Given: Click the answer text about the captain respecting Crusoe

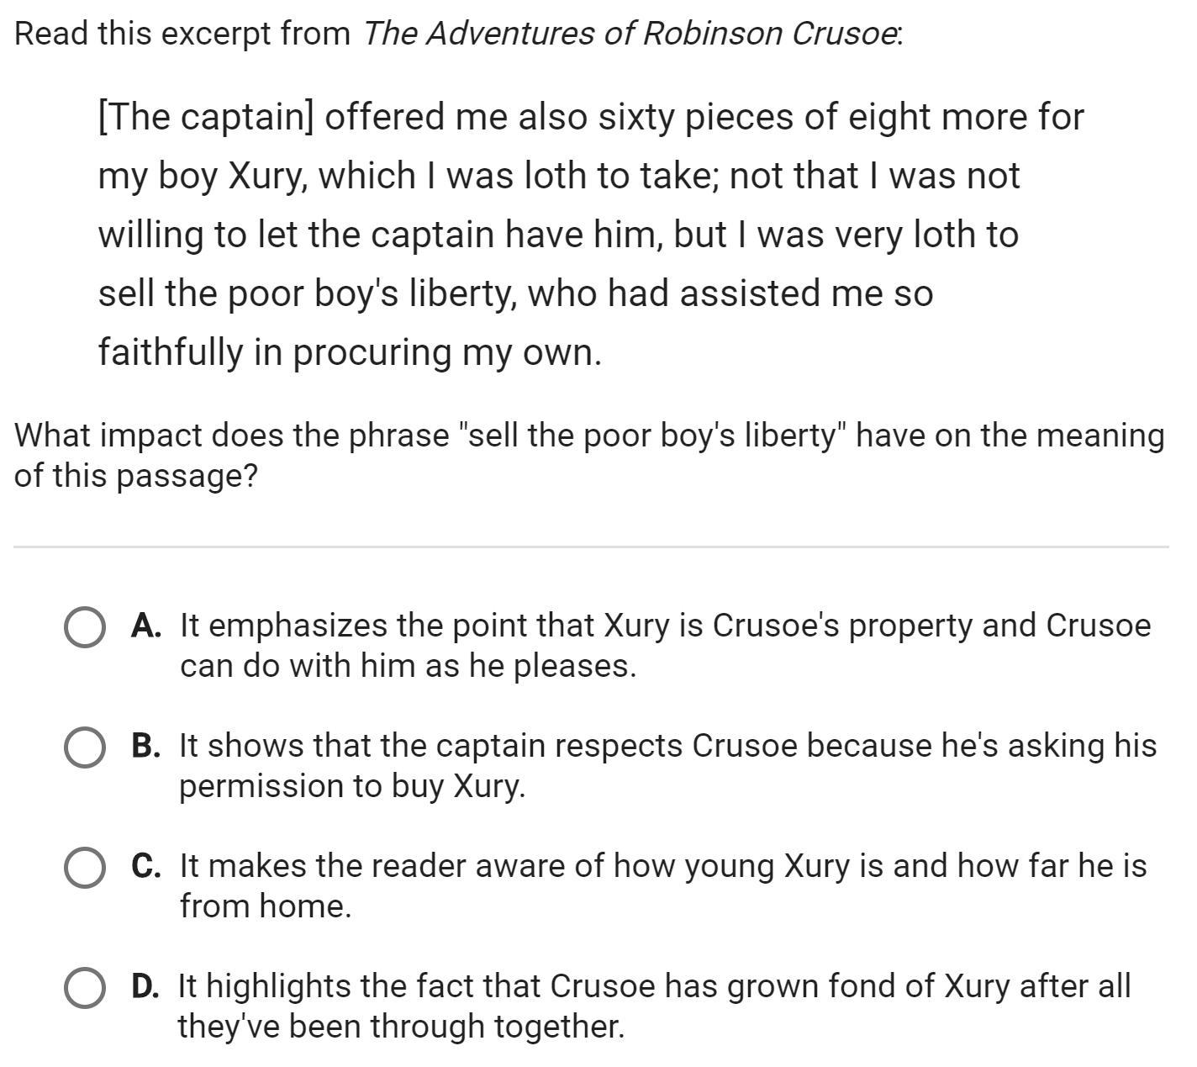Looking at the screenshot, I should pos(667,766).
